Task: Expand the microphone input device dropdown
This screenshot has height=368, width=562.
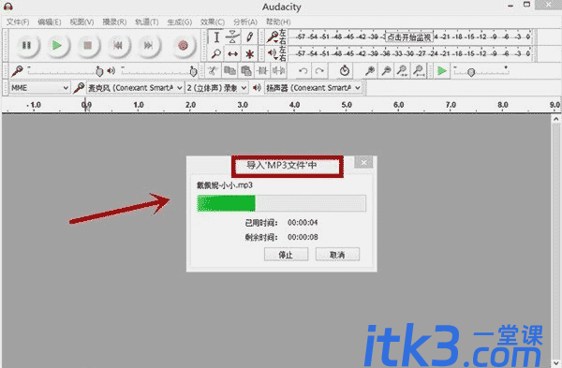Action: click(135, 88)
